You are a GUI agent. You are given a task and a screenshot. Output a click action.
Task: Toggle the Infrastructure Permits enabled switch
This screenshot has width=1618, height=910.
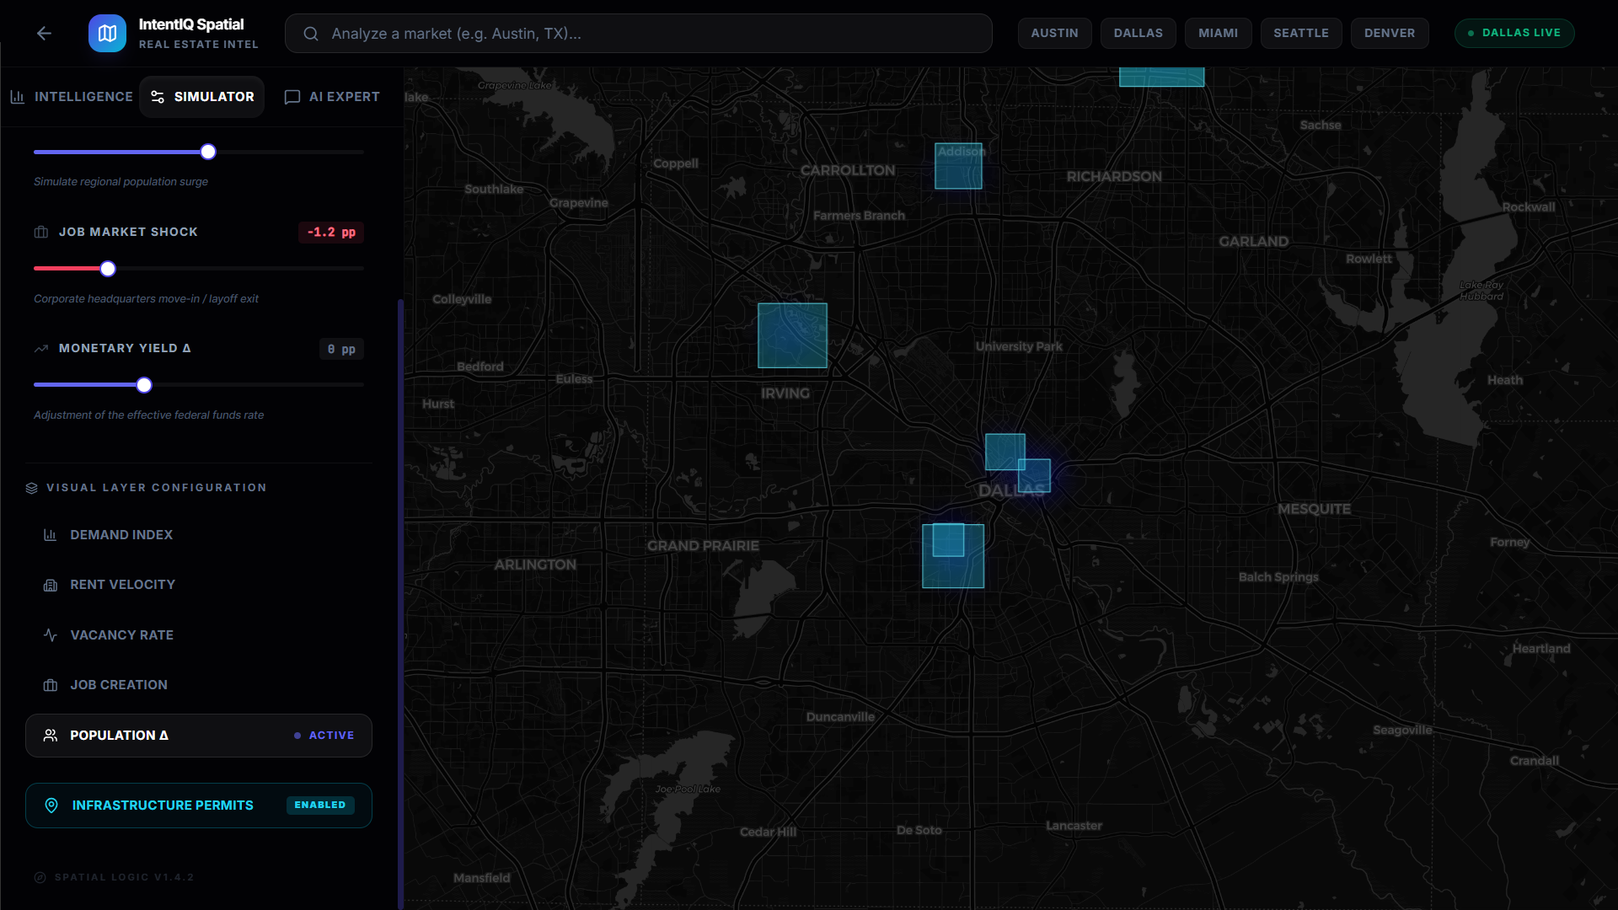[320, 806]
